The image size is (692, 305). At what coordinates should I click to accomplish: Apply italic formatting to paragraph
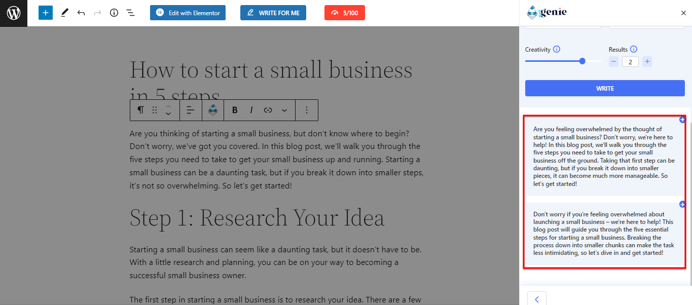[x=251, y=110]
